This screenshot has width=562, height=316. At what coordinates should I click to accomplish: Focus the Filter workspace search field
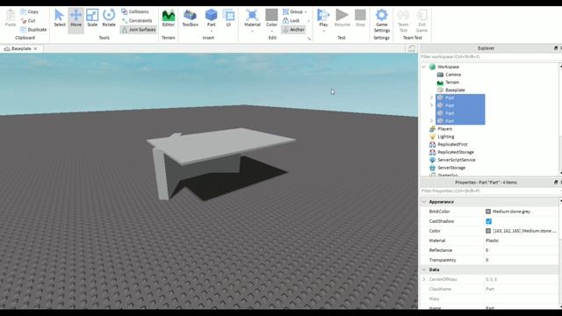point(489,57)
